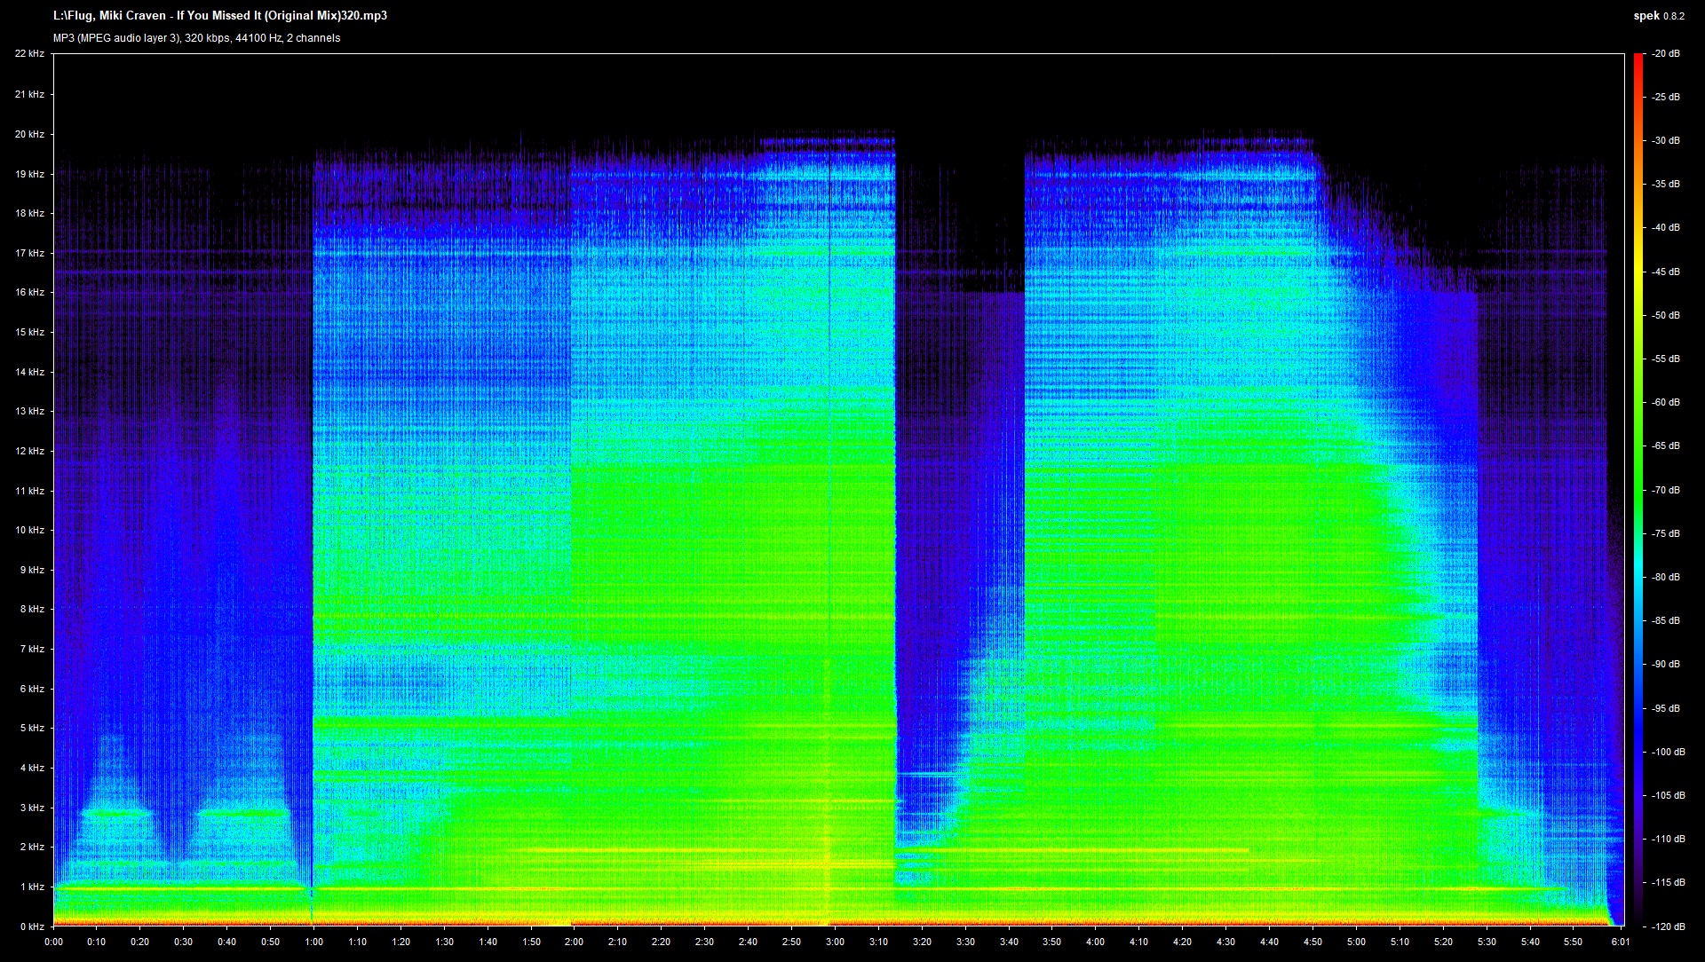Click the 6:01 end timestamp

tap(1620, 944)
